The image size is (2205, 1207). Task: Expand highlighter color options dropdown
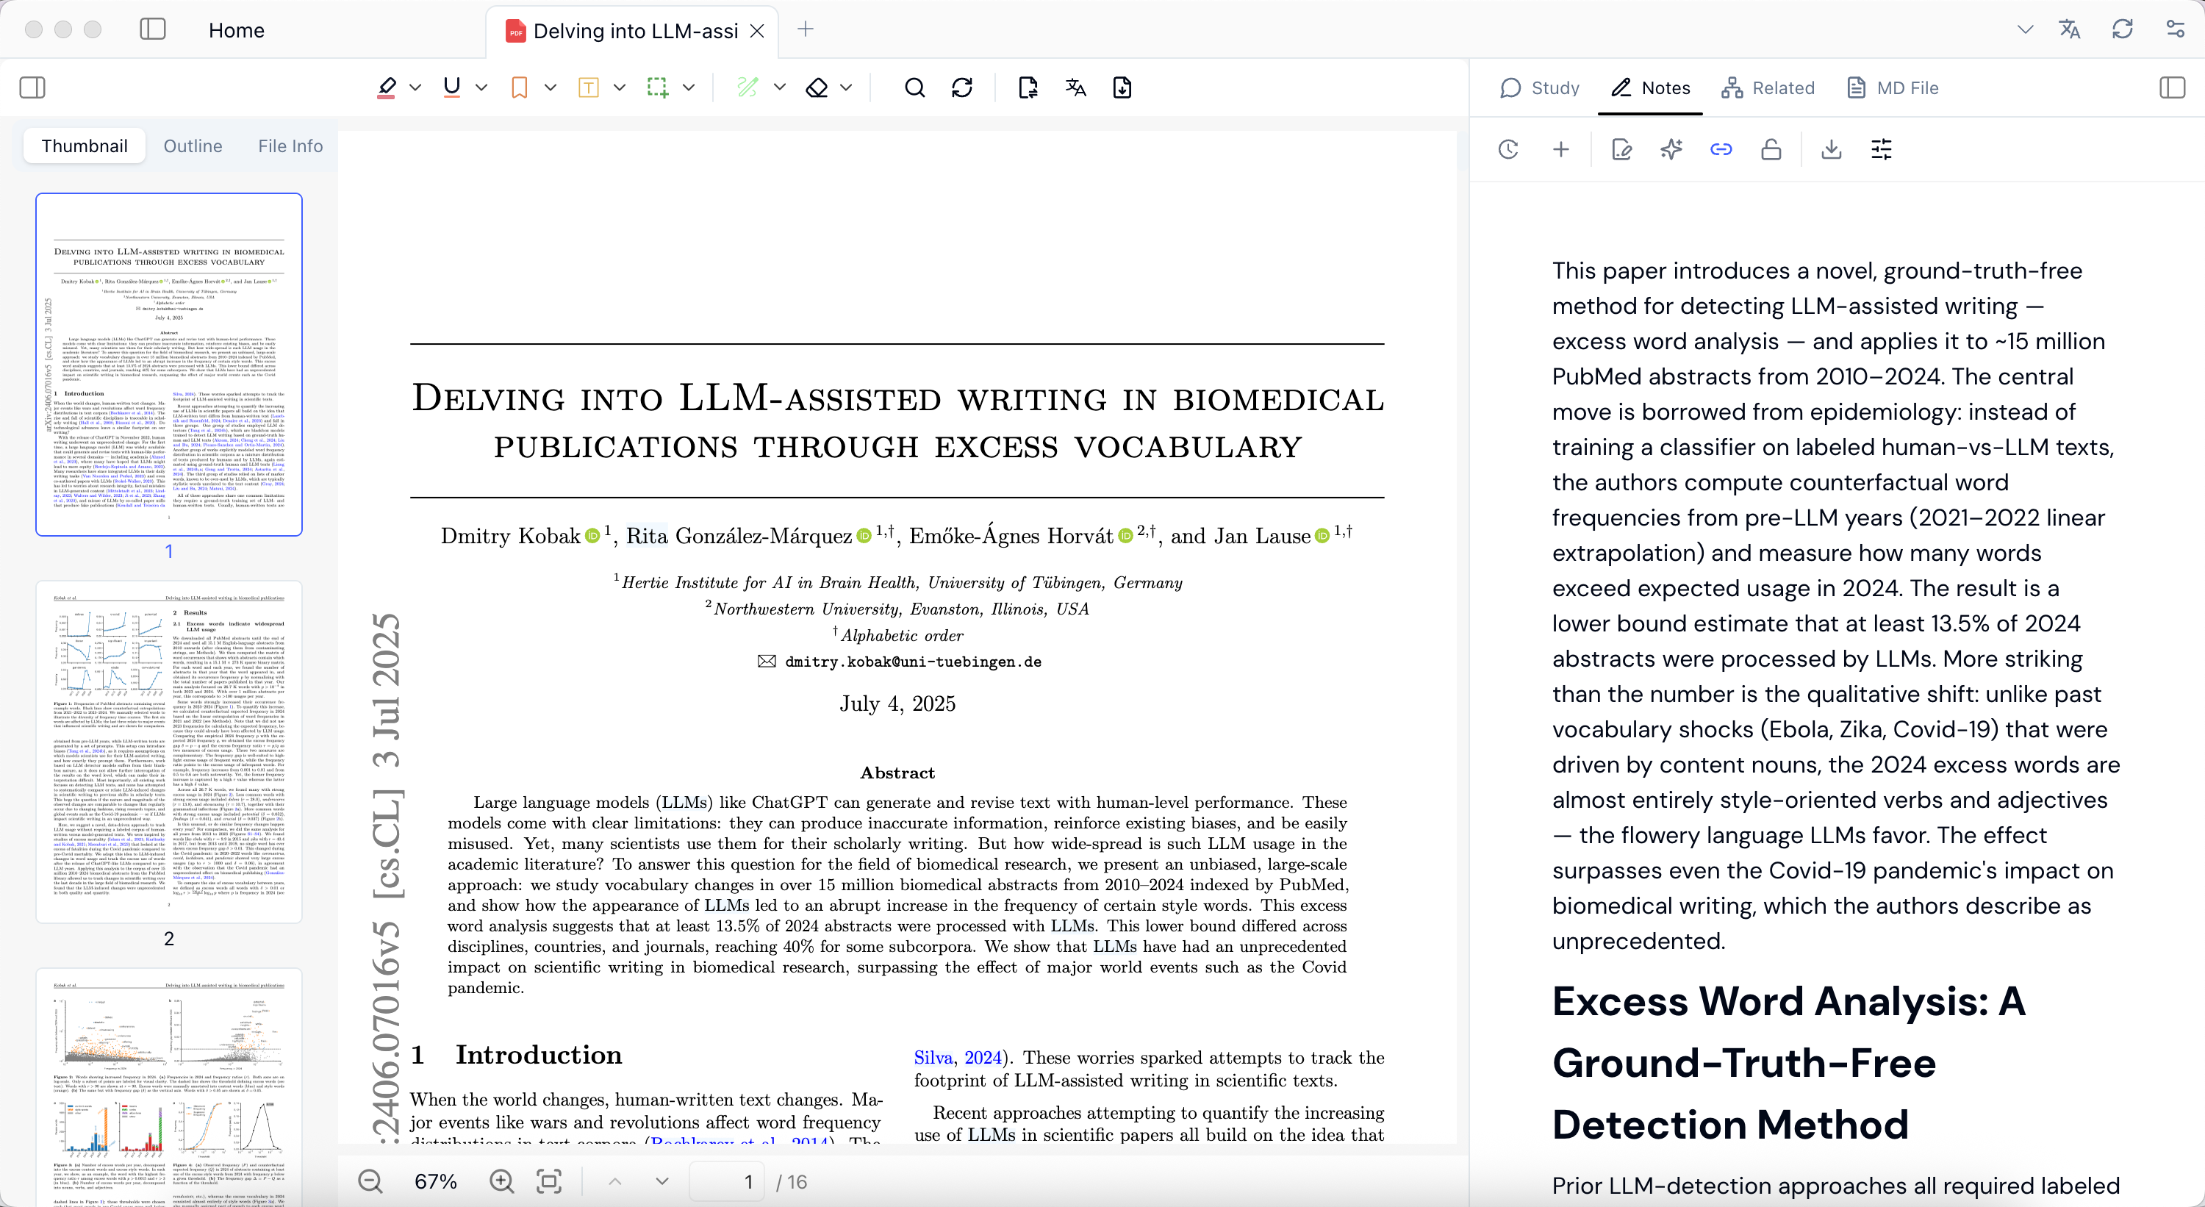415,87
